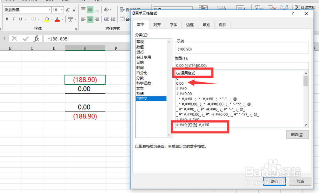Apply bold formatting from the ribbon

coord(7,19)
